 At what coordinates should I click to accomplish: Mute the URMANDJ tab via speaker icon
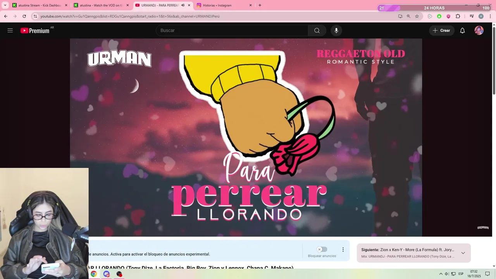[x=183, y=5]
